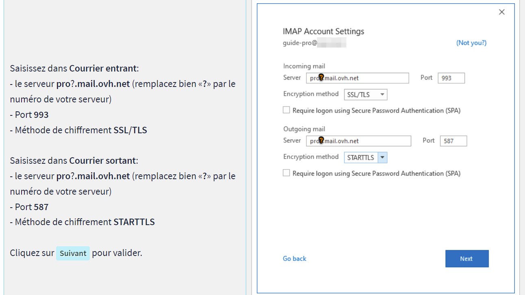Image resolution: width=525 pixels, height=295 pixels.
Task: Click question mark icon in Outgoing server field
Action: (x=321, y=141)
